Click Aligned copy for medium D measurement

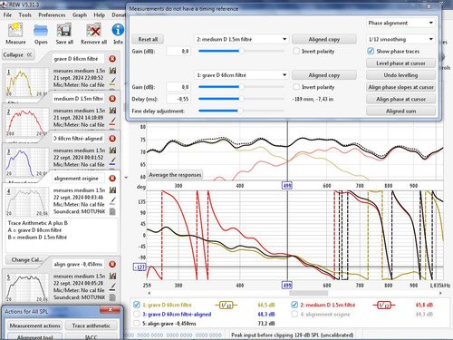coord(324,39)
